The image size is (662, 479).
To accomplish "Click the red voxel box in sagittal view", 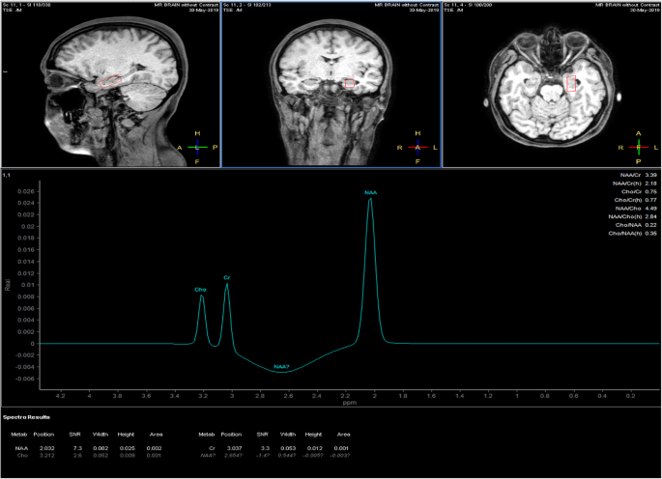I will [112, 81].
